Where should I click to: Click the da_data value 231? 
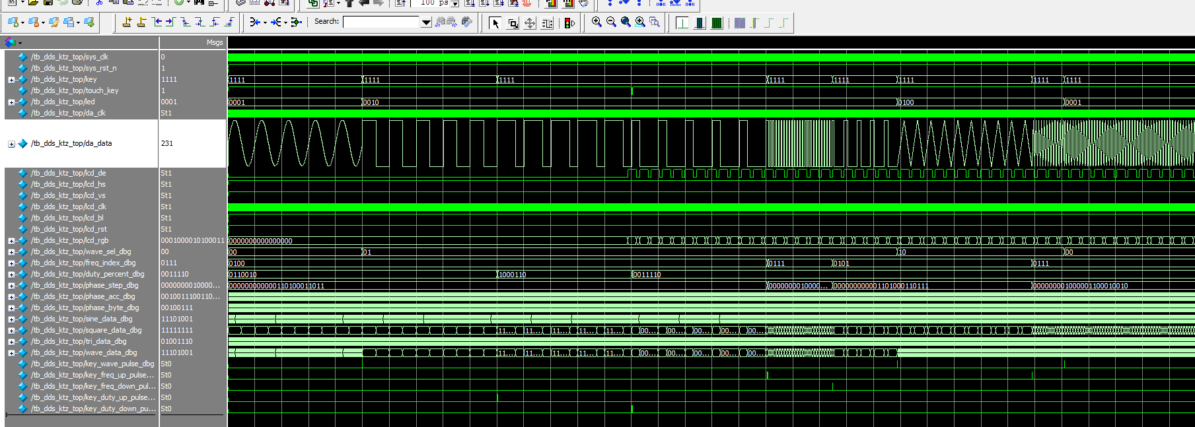(167, 143)
